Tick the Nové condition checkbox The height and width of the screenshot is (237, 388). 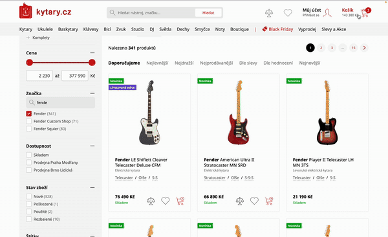tap(29, 197)
